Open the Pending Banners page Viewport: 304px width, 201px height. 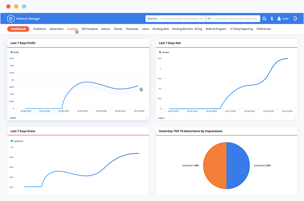(182, 29)
